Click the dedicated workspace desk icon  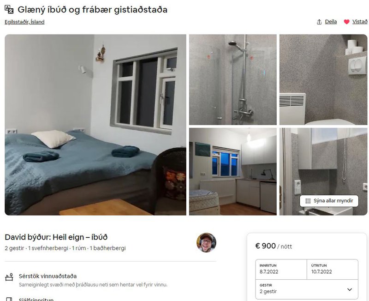9,277
